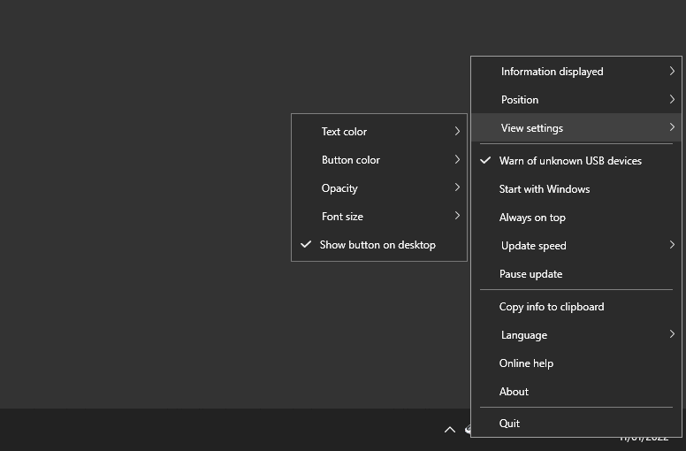The height and width of the screenshot is (451, 686).
Task: Open the About entry
Action: 514,392
